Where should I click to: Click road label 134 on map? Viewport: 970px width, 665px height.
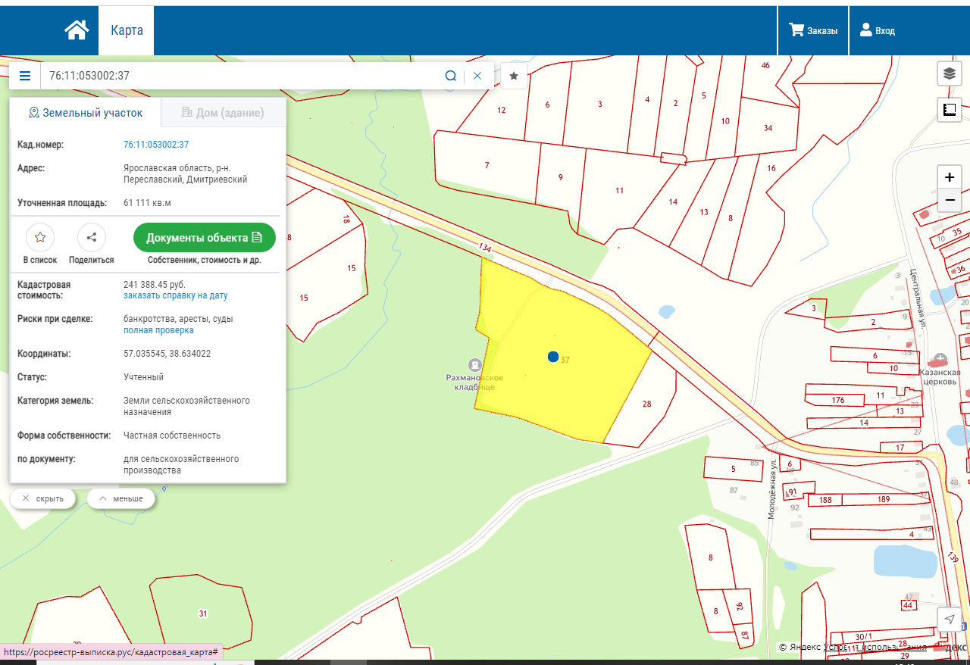click(x=485, y=248)
